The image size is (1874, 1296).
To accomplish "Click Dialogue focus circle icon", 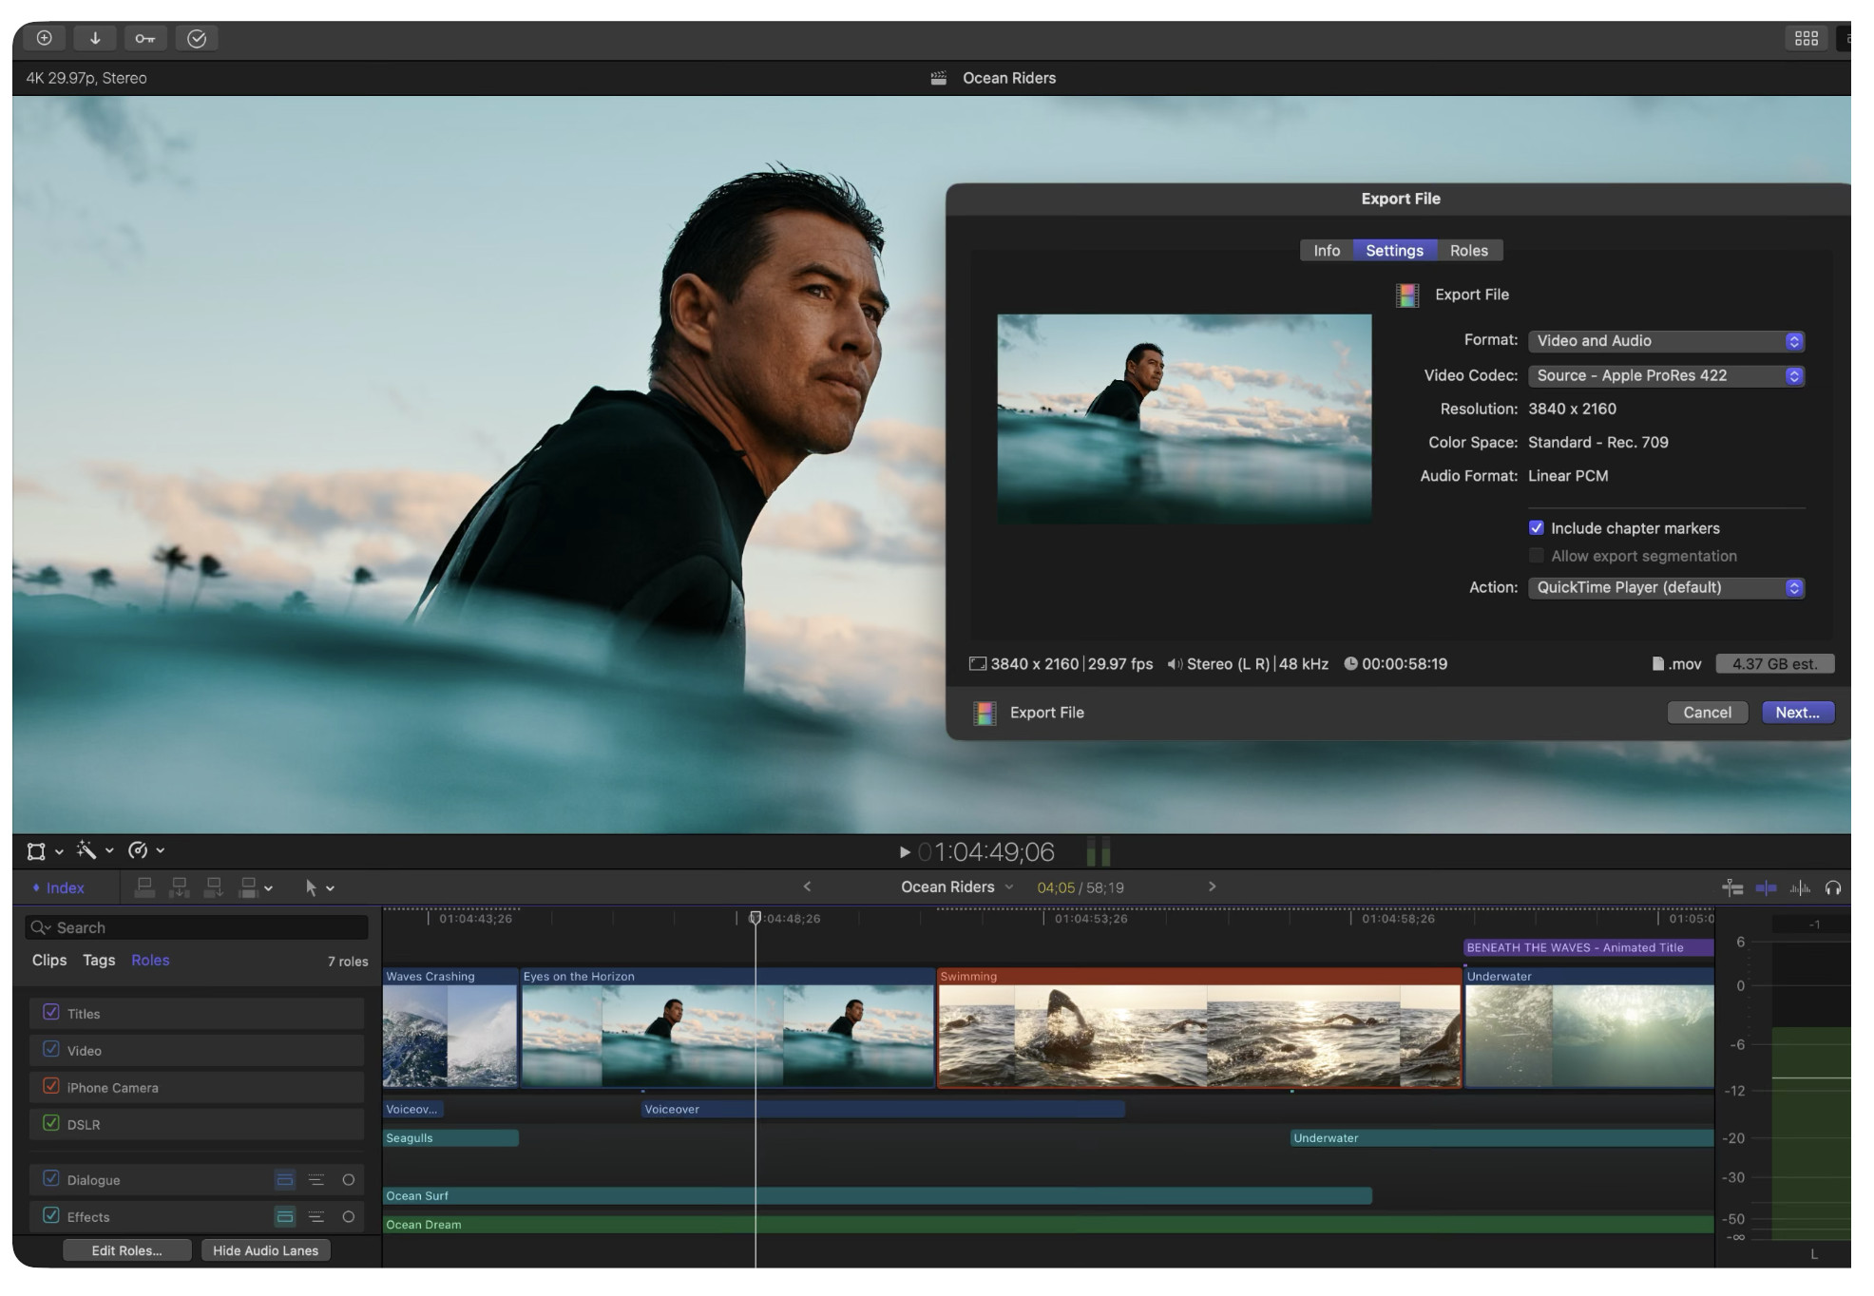I will [x=349, y=1180].
